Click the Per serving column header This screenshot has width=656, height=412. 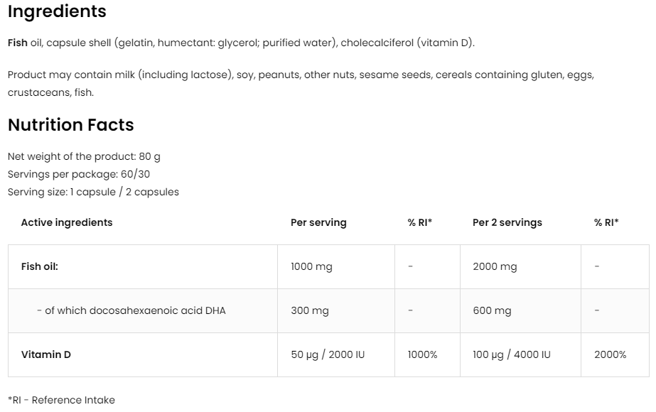click(x=318, y=222)
